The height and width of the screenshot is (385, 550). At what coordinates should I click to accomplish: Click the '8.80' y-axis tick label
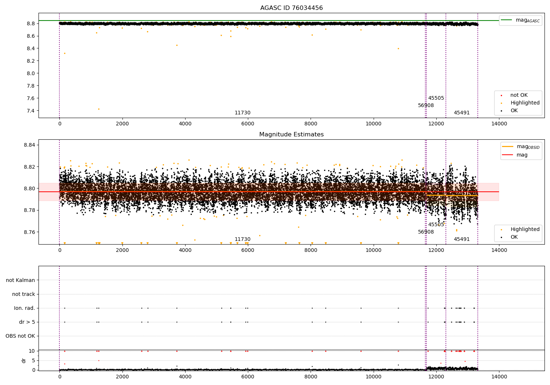click(29, 188)
